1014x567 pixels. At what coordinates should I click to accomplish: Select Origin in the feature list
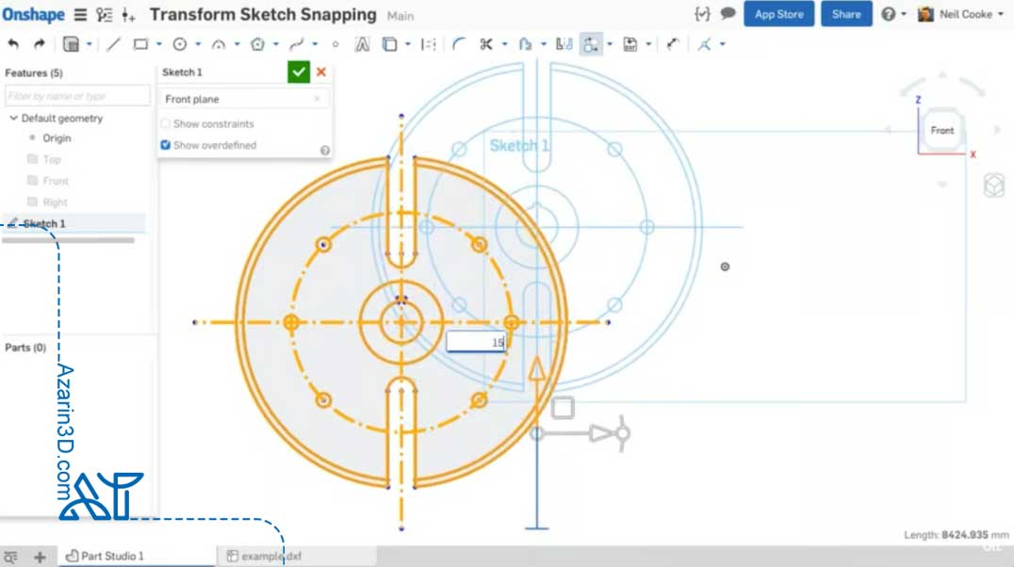57,138
